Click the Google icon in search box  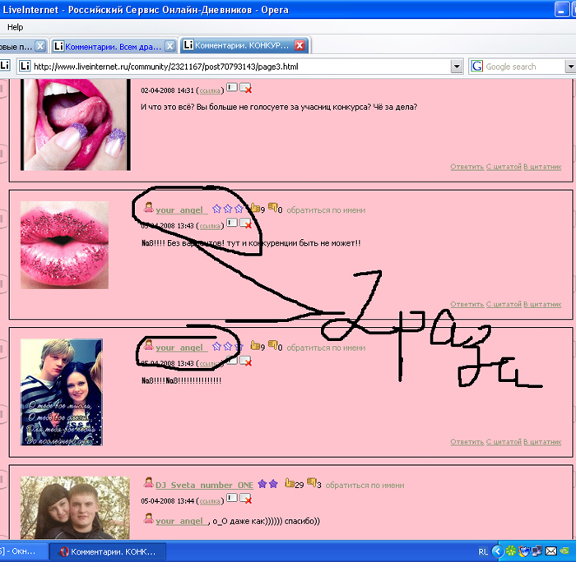476,67
